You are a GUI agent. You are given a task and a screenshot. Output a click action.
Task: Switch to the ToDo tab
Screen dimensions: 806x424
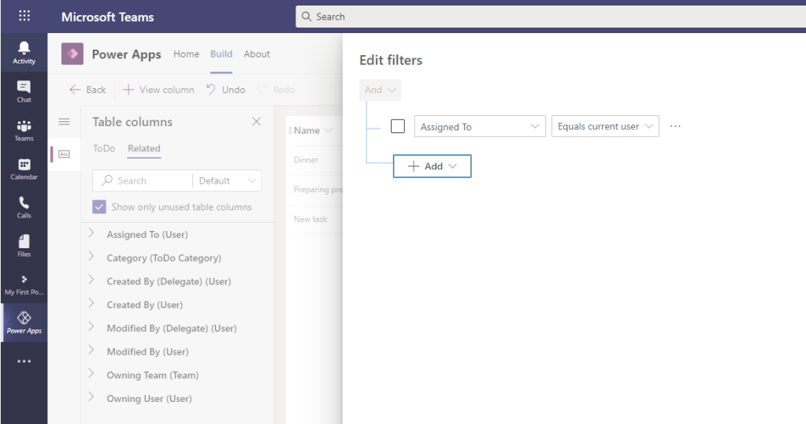point(103,148)
